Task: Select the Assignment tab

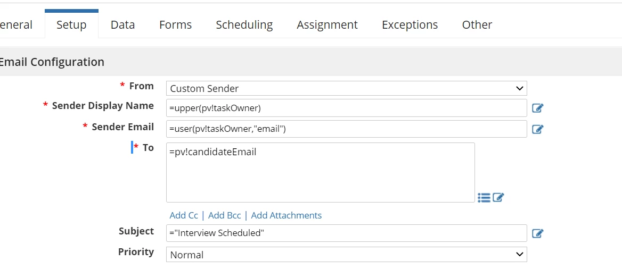Action: click(328, 24)
